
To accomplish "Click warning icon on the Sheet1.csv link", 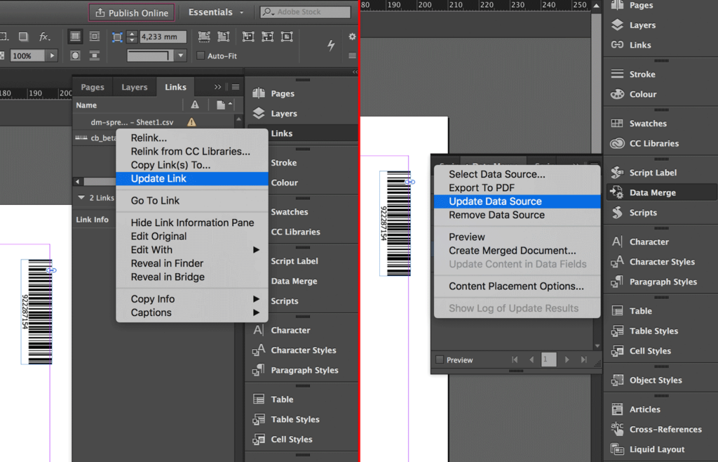I will coord(191,122).
